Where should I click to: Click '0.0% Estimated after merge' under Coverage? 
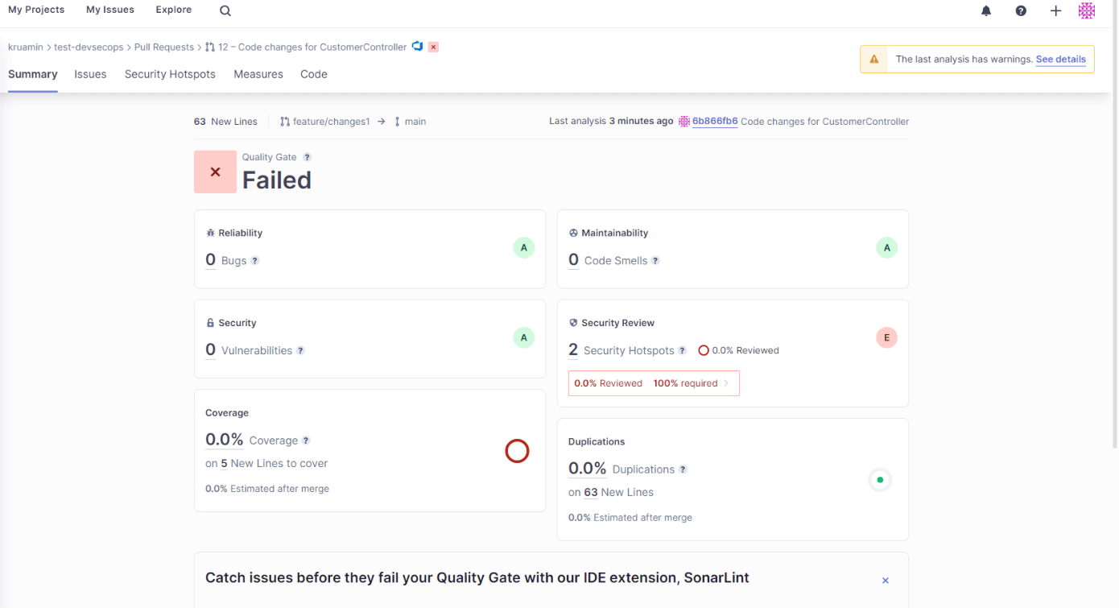[x=267, y=489]
